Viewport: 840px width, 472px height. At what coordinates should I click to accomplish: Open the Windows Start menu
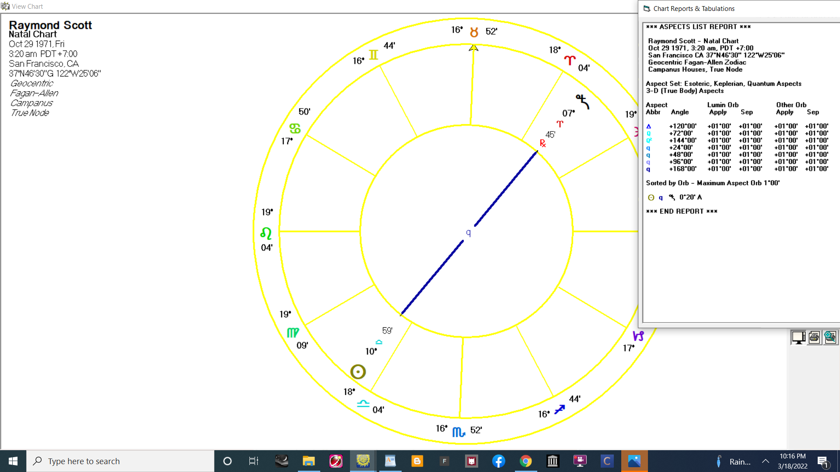pyautogui.click(x=13, y=461)
